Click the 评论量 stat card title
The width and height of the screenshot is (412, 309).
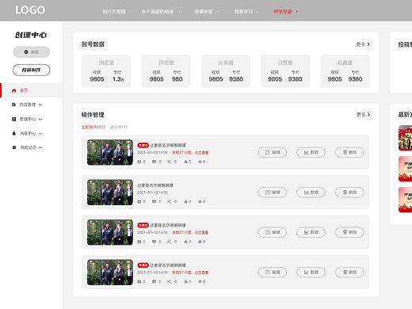(166, 63)
